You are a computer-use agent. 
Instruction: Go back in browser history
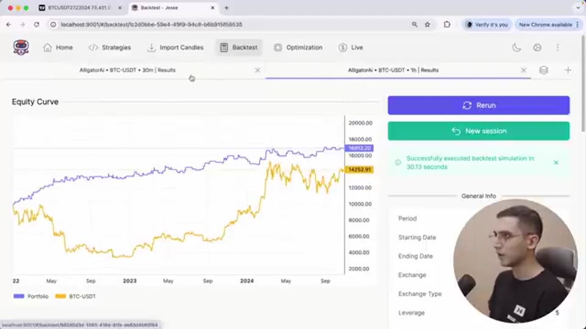coord(9,24)
